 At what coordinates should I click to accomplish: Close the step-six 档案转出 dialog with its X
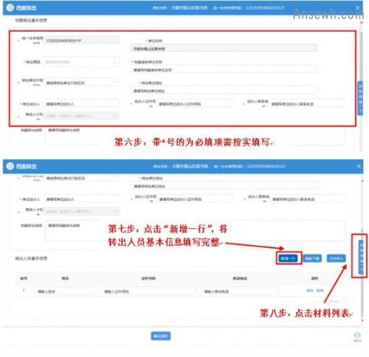(x=357, y=8)
